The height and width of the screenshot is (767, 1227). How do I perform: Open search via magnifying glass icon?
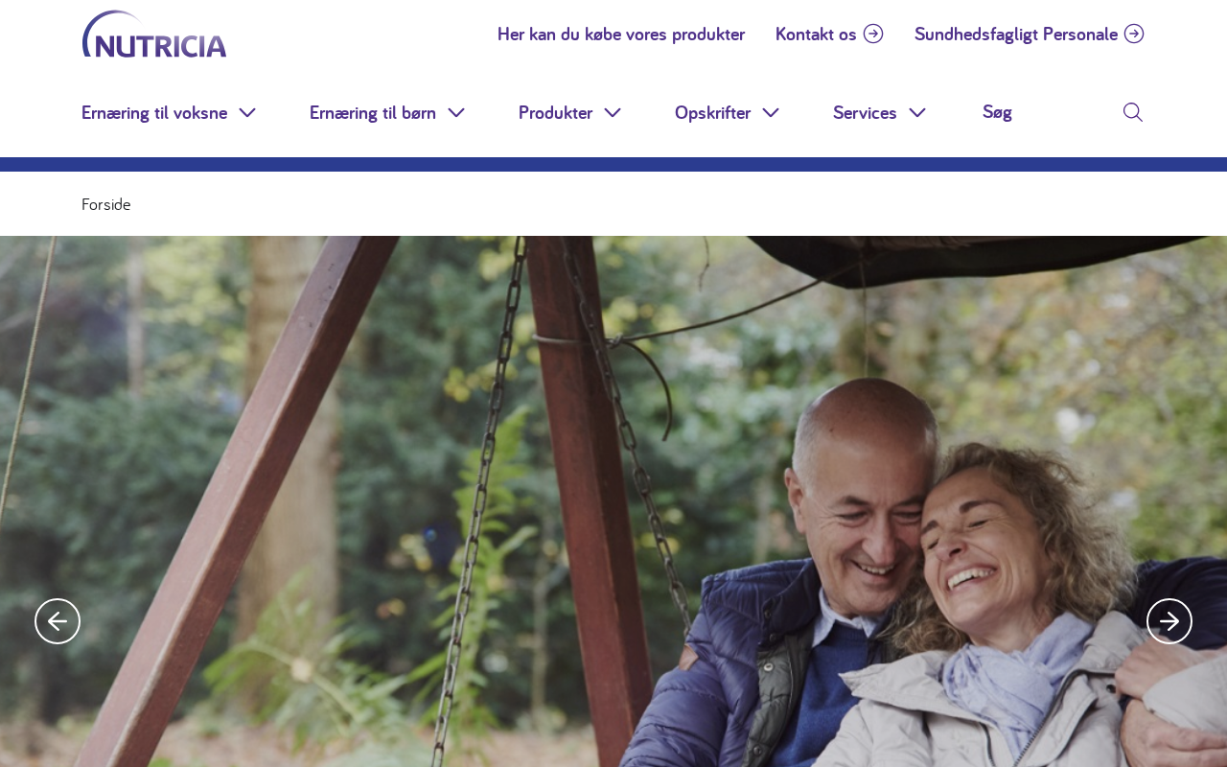click(1133, 112)
